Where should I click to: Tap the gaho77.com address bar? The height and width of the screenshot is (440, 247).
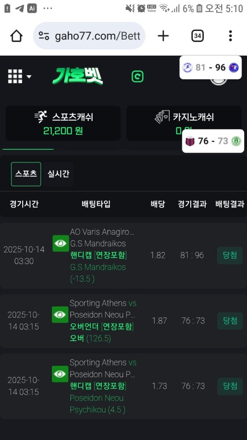point(98,36)
